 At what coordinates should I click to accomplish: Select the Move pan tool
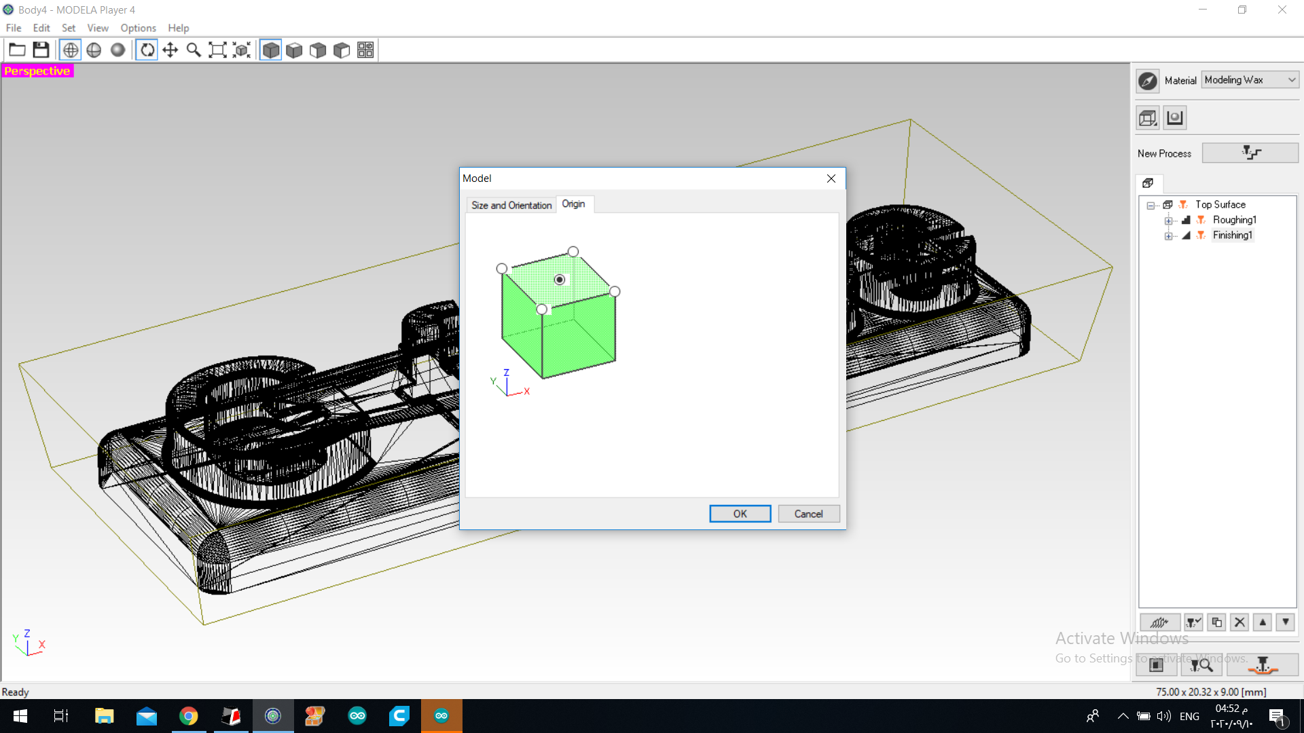tap(170, 50)
